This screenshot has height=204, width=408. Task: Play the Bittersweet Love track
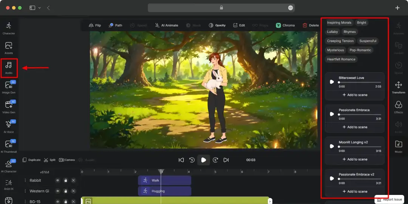coord(332,82)
